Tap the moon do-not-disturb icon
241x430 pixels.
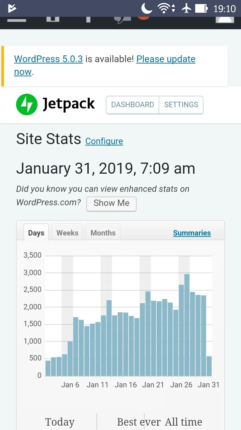(x=147, y=8)
